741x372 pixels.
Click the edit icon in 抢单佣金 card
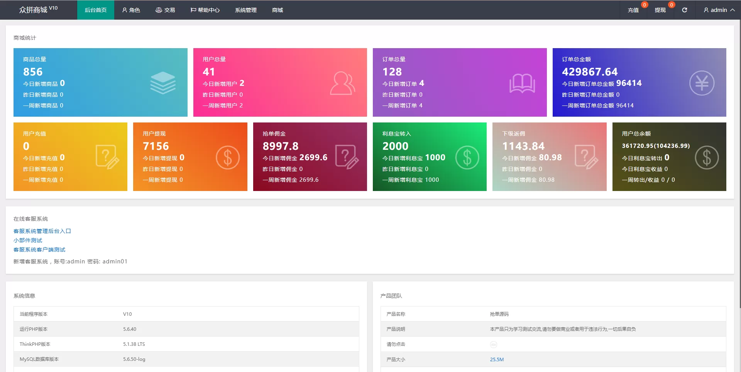pyautogui.click(x=347, y=157)
